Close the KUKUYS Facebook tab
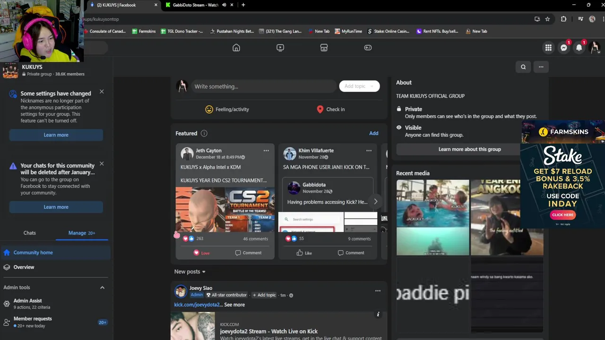Viewport: 605px width, 340px height. [x=156, y=5]
